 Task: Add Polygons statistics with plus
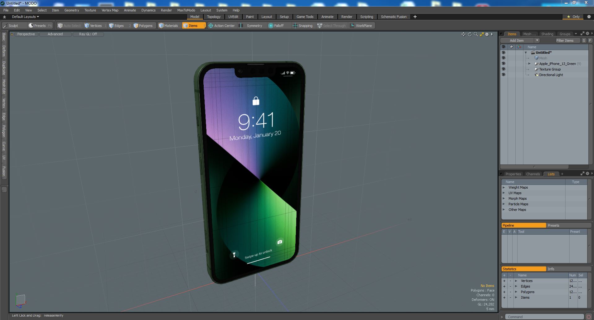click(x=504, y=292)
